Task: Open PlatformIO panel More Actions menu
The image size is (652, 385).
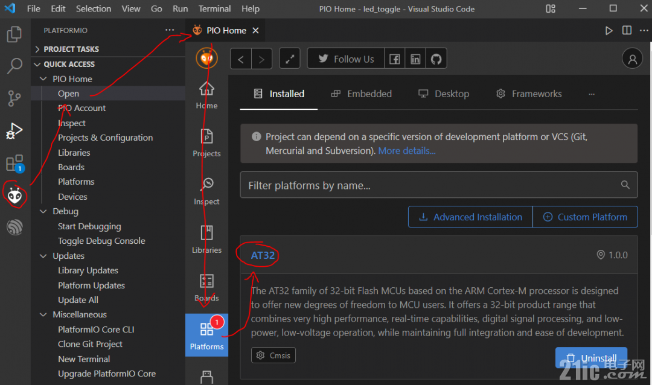Action: click(170, 30)
